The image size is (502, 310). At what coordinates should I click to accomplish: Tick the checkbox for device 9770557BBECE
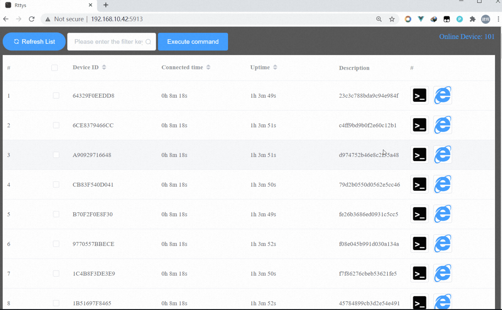56,244
